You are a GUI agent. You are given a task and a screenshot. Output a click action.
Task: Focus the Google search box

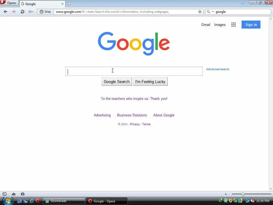click(x=134, y=71)
